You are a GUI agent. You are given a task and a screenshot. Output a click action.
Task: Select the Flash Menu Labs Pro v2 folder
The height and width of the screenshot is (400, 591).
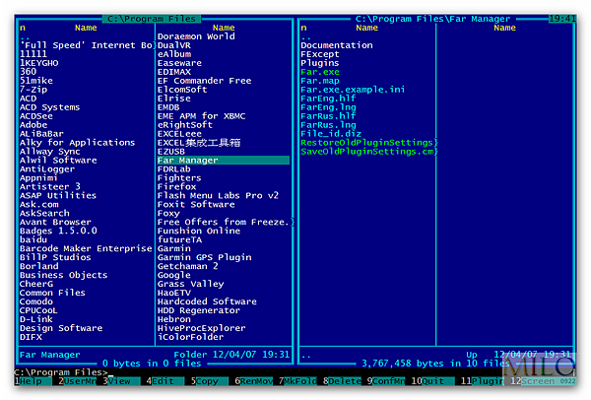(x=218, y=196)
